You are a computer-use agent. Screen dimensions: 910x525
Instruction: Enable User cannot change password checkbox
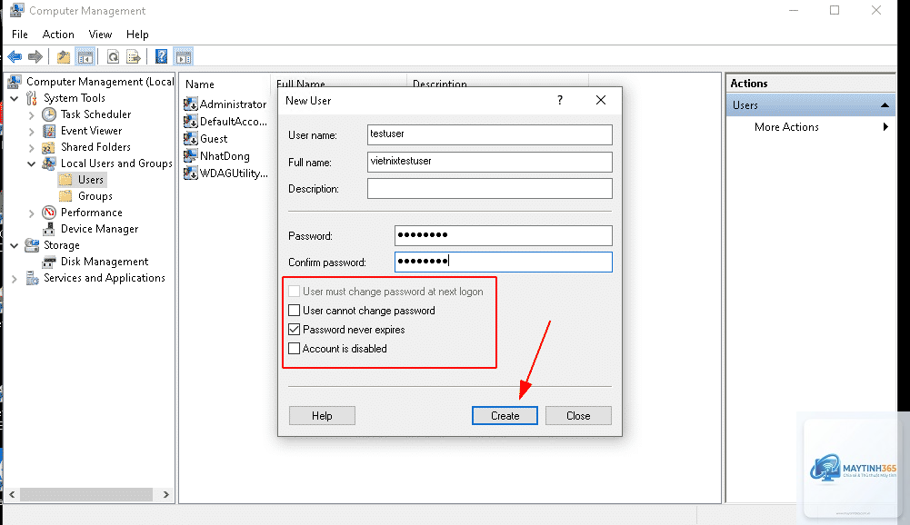[x=295, y=311]
